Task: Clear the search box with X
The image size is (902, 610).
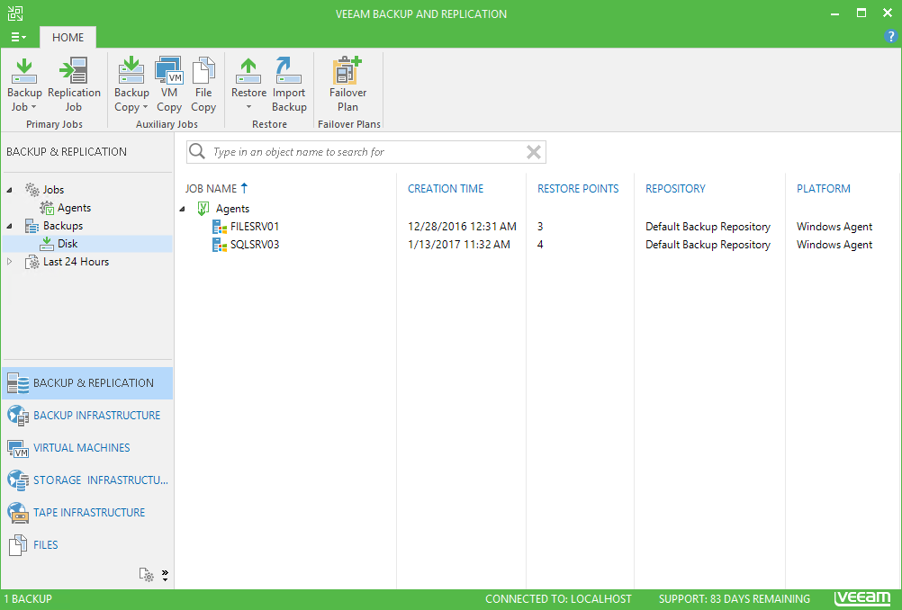Action: [533, 152]
